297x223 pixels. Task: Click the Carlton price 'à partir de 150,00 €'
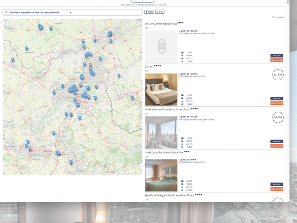189,74
